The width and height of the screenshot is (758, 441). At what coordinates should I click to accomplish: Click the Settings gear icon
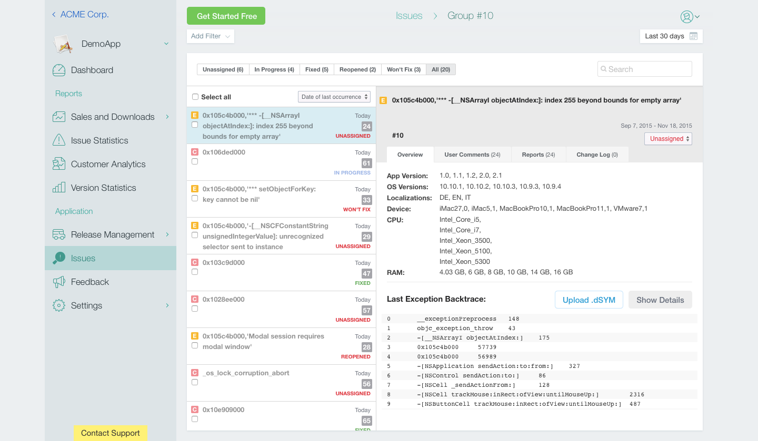(x=59, y=305)
